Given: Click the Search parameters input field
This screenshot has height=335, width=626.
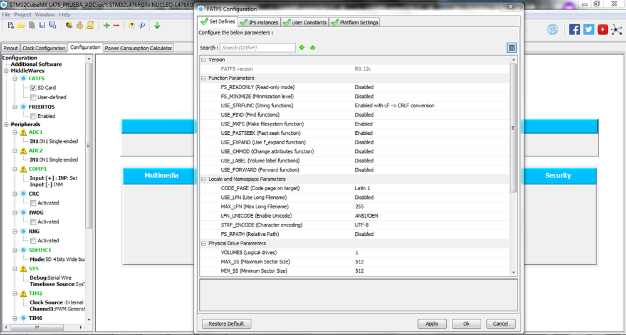Looking at the screenshot, I should pos(258,48).
